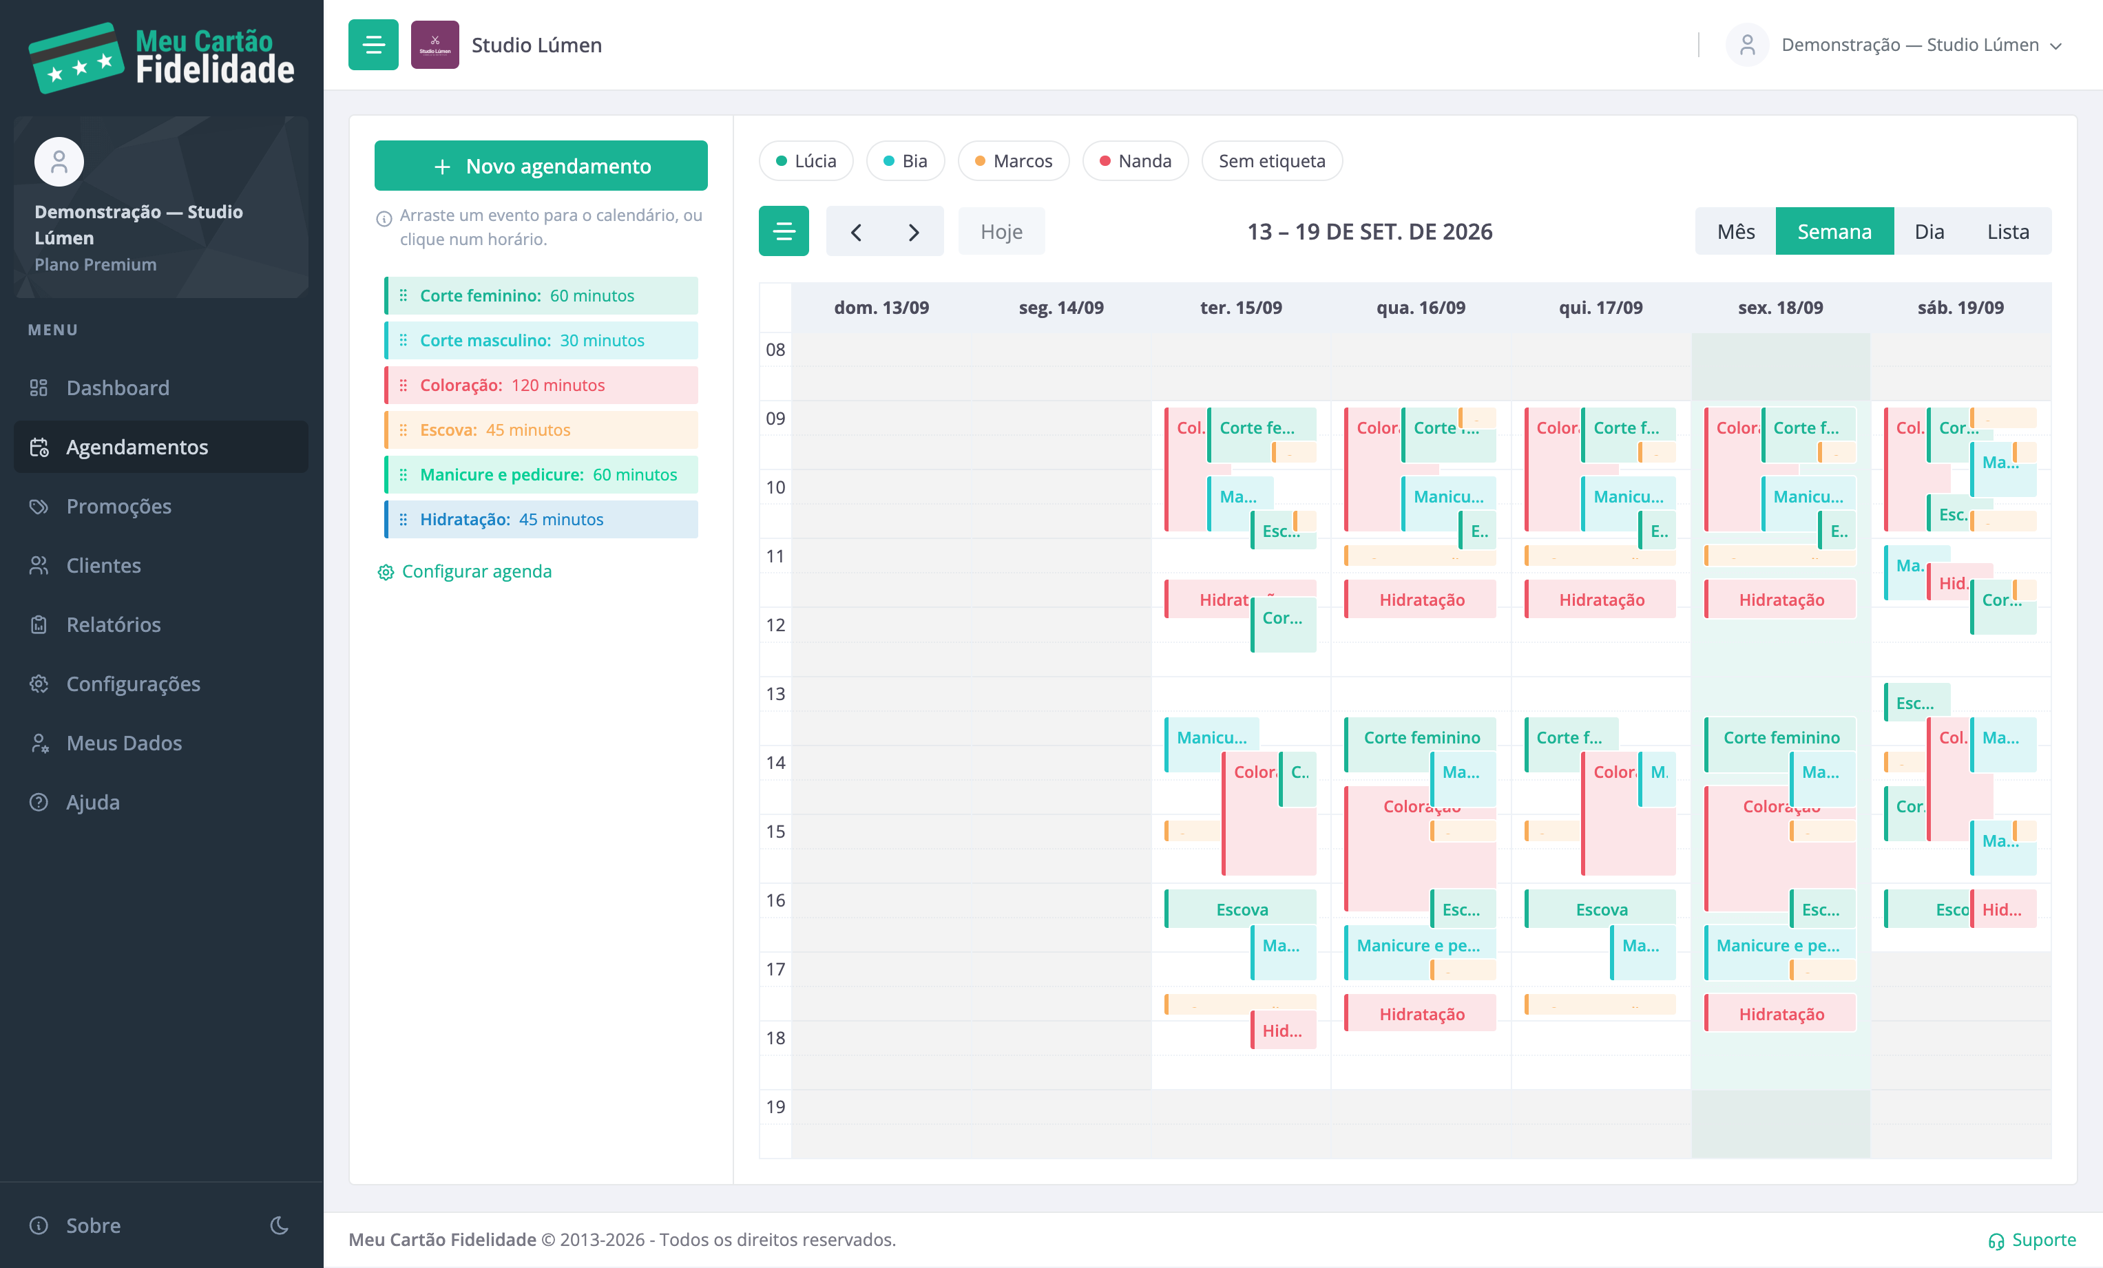The image size is (2103, 1268).
Task: Click the drag handle of Coloração
Action: click(x=403, y=385)
